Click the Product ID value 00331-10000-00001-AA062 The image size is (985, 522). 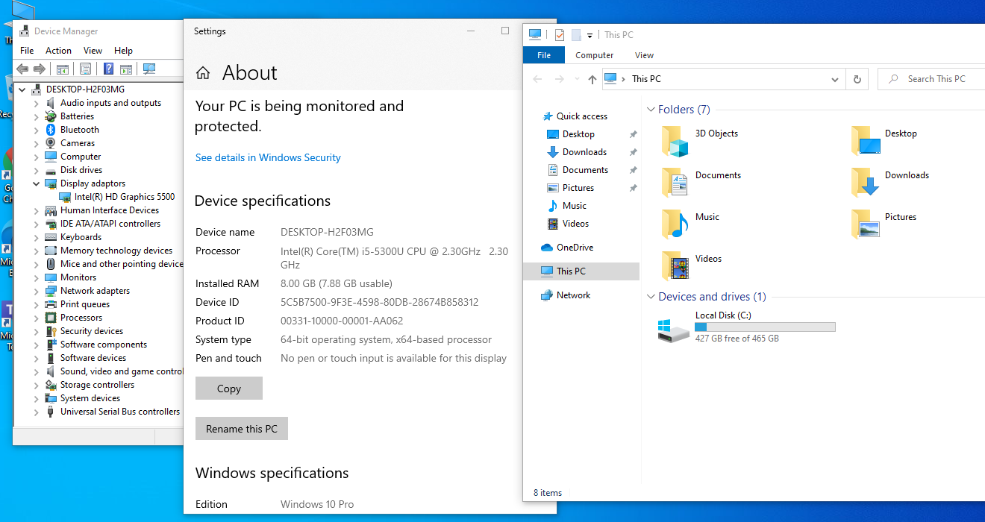342,321
